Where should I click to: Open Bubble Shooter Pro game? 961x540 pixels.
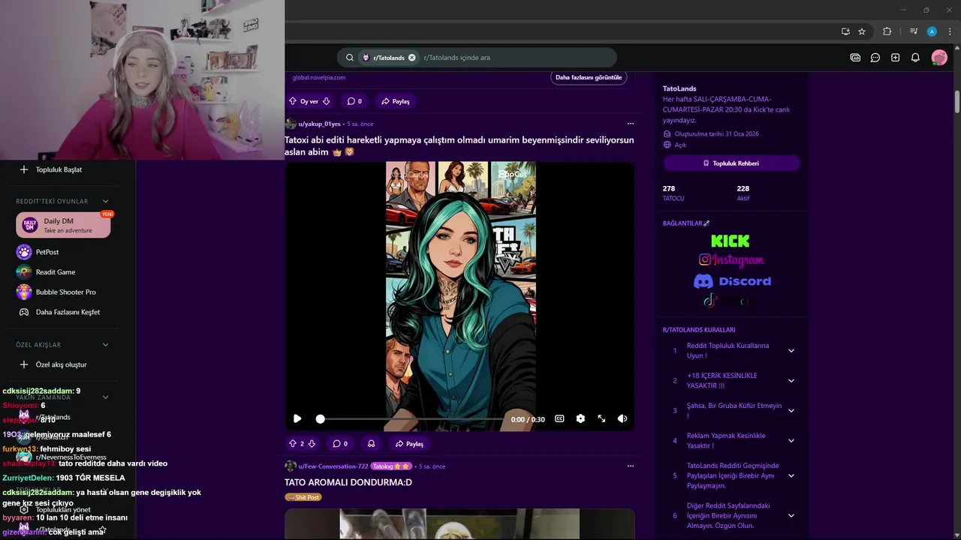[x=65, y=292]
